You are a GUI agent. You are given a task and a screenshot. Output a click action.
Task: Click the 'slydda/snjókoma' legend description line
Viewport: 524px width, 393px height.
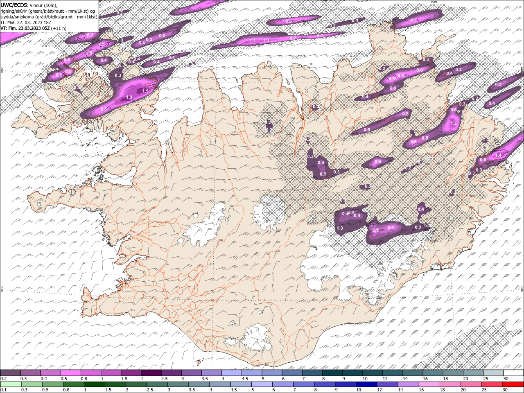coord(49,17)
